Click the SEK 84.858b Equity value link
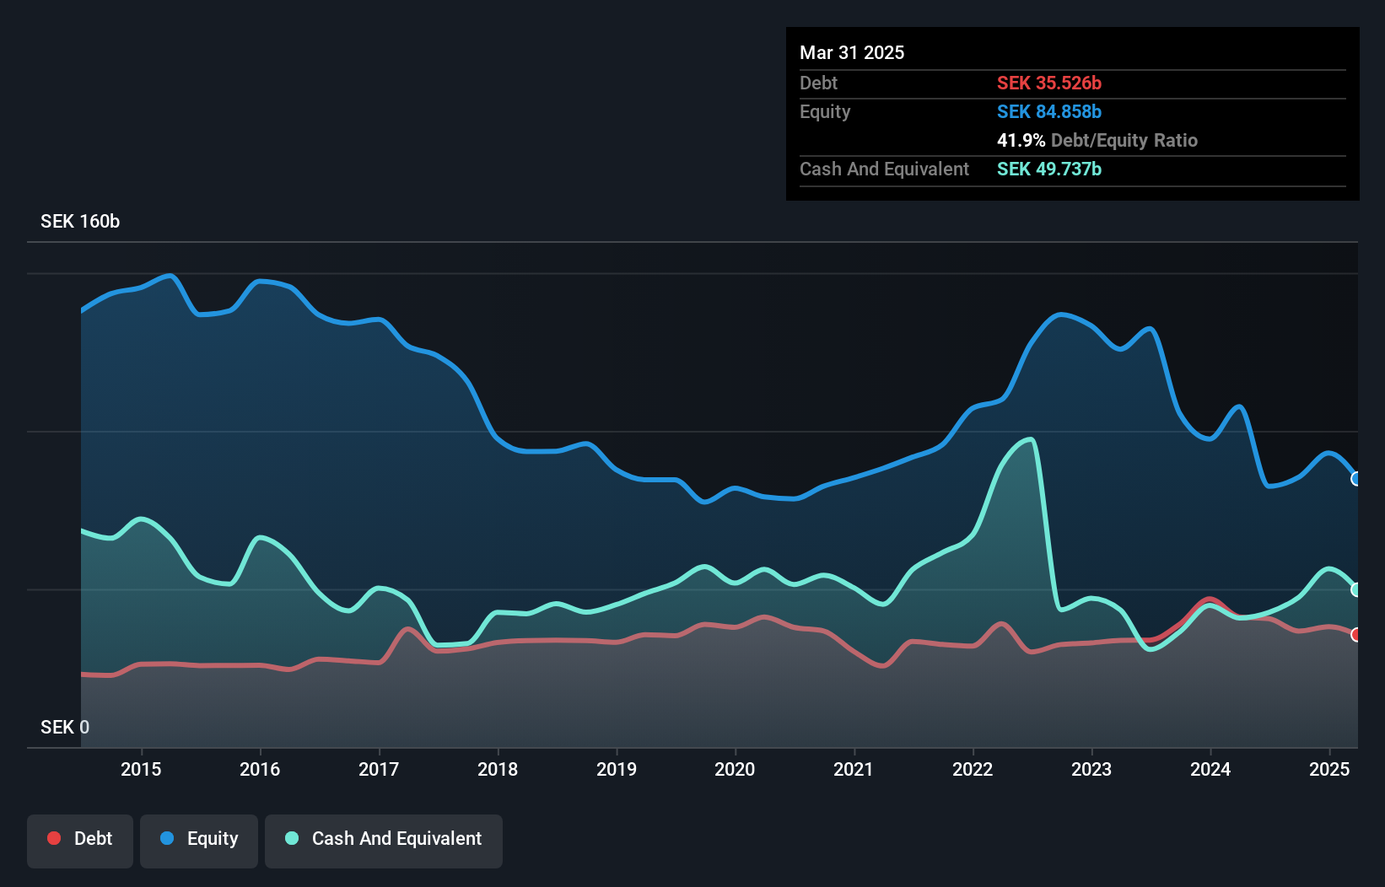 (x=1049, y=111)
